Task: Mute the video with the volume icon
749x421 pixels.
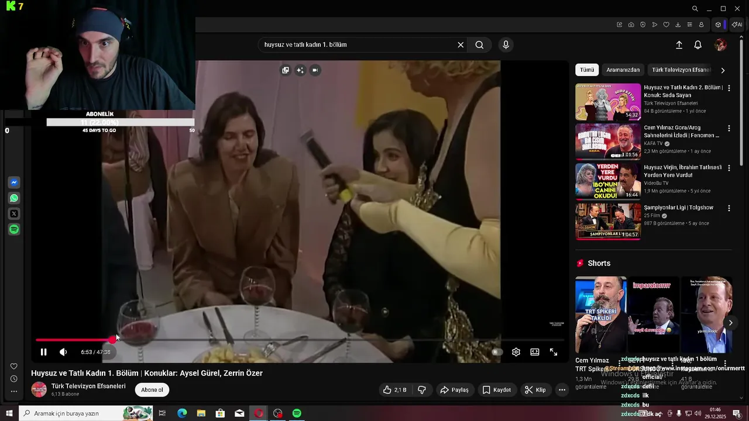Action: pyautogui.click(x=63, y=352)
